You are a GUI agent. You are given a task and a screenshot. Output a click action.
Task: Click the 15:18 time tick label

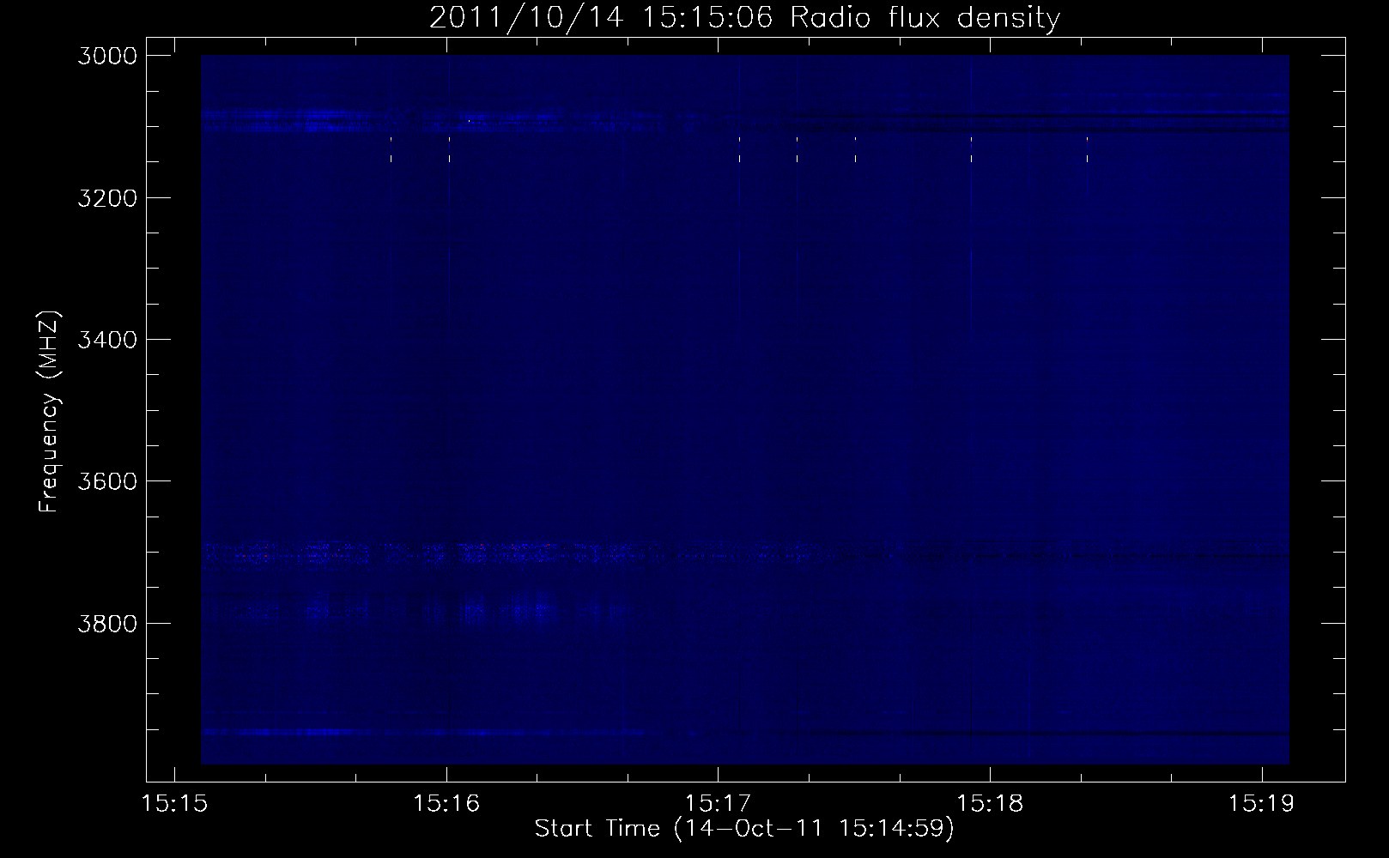[990, 805]
